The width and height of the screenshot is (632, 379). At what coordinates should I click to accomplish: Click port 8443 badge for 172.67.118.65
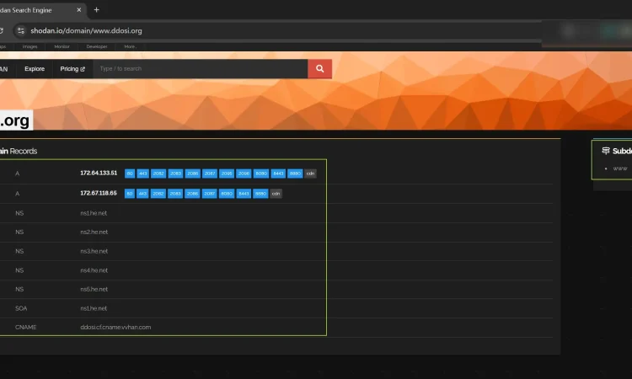(x=244, y=194)
